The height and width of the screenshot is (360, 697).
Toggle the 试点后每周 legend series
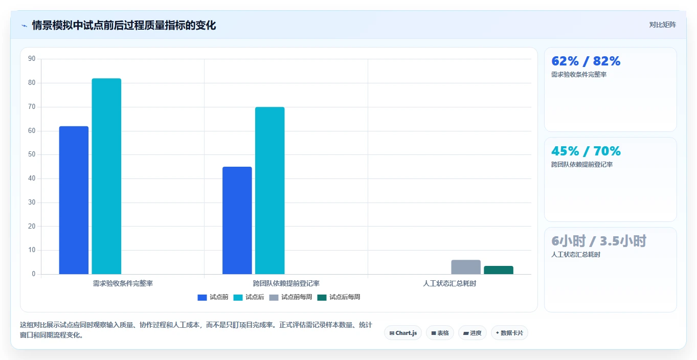tap(339, 297)
